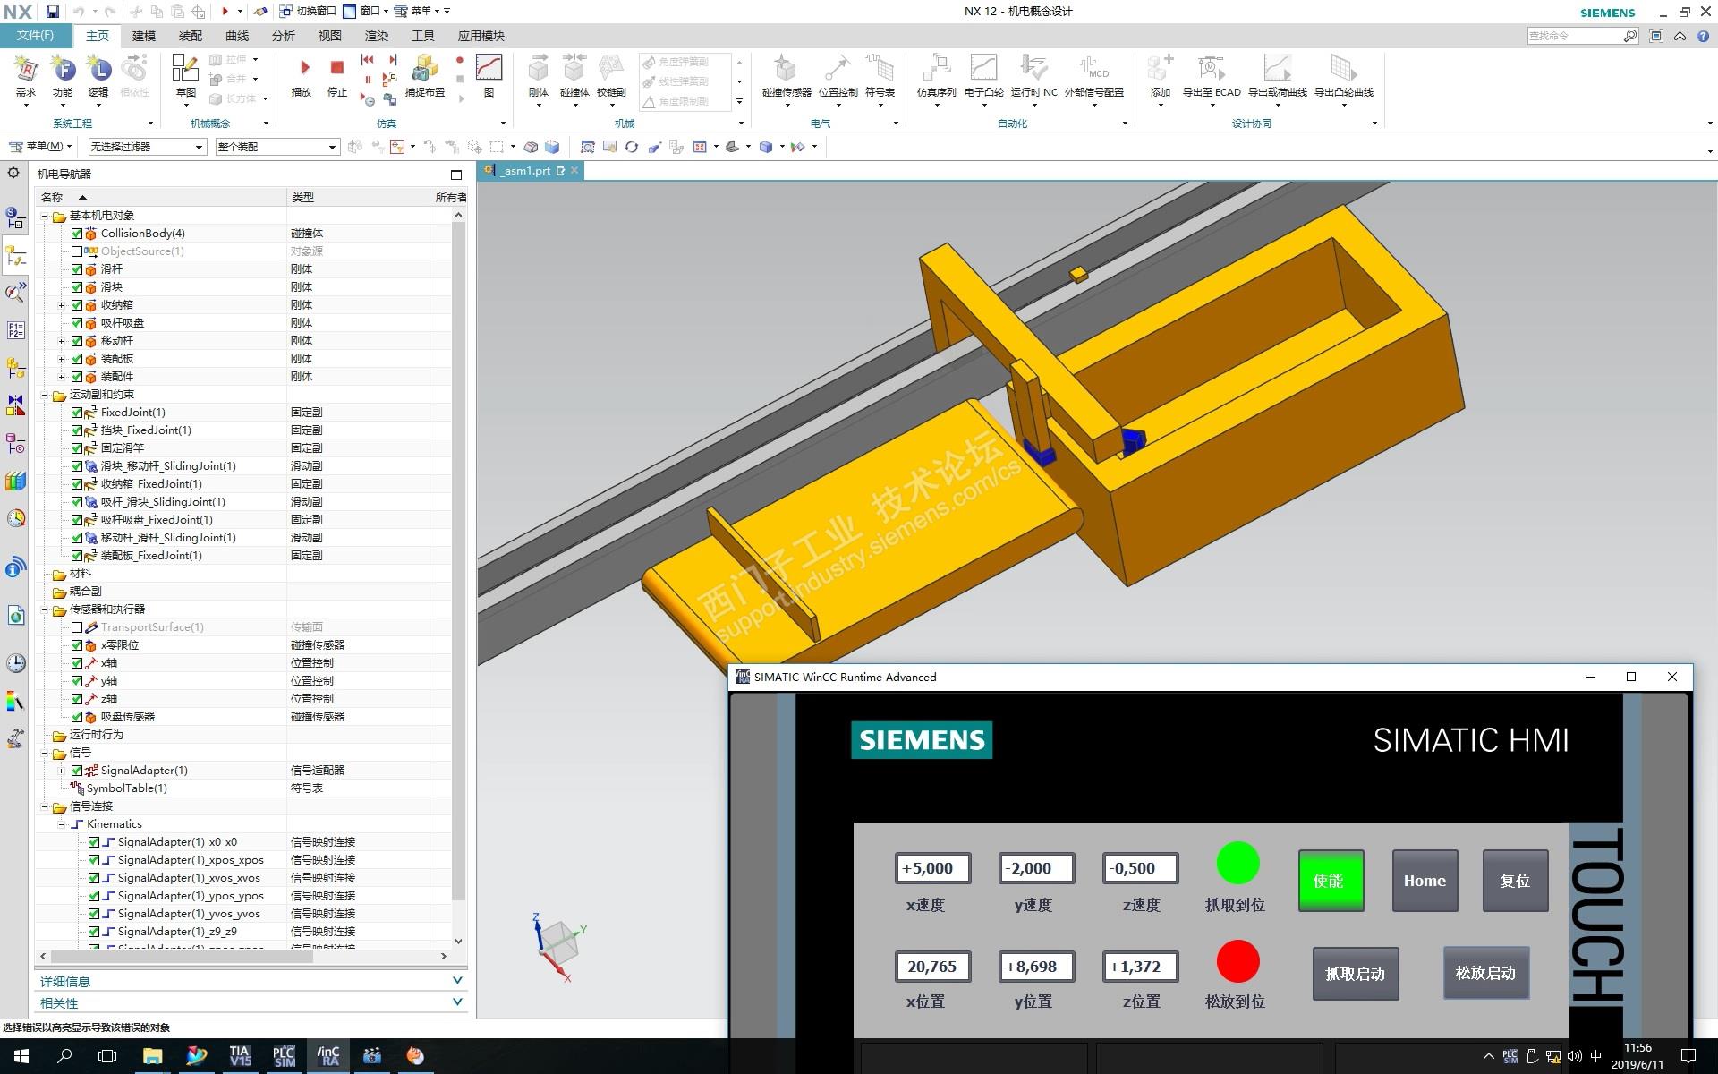
Task: Toggle the TransportSurface(1) checkbox
Action: click(77, 627)
